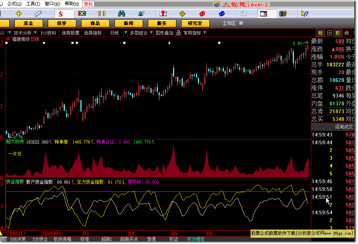Toggle the 权 adjustment button

coord(338,33)
